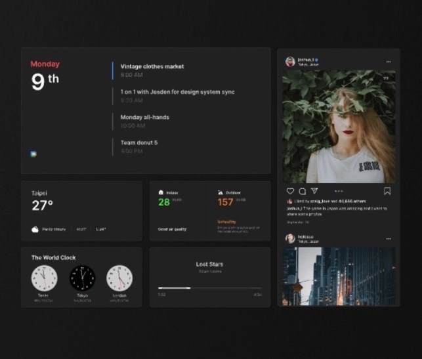Click the second post's profile avatar
This screenshot has height=359, width=422.
click(x=290, y=238)
